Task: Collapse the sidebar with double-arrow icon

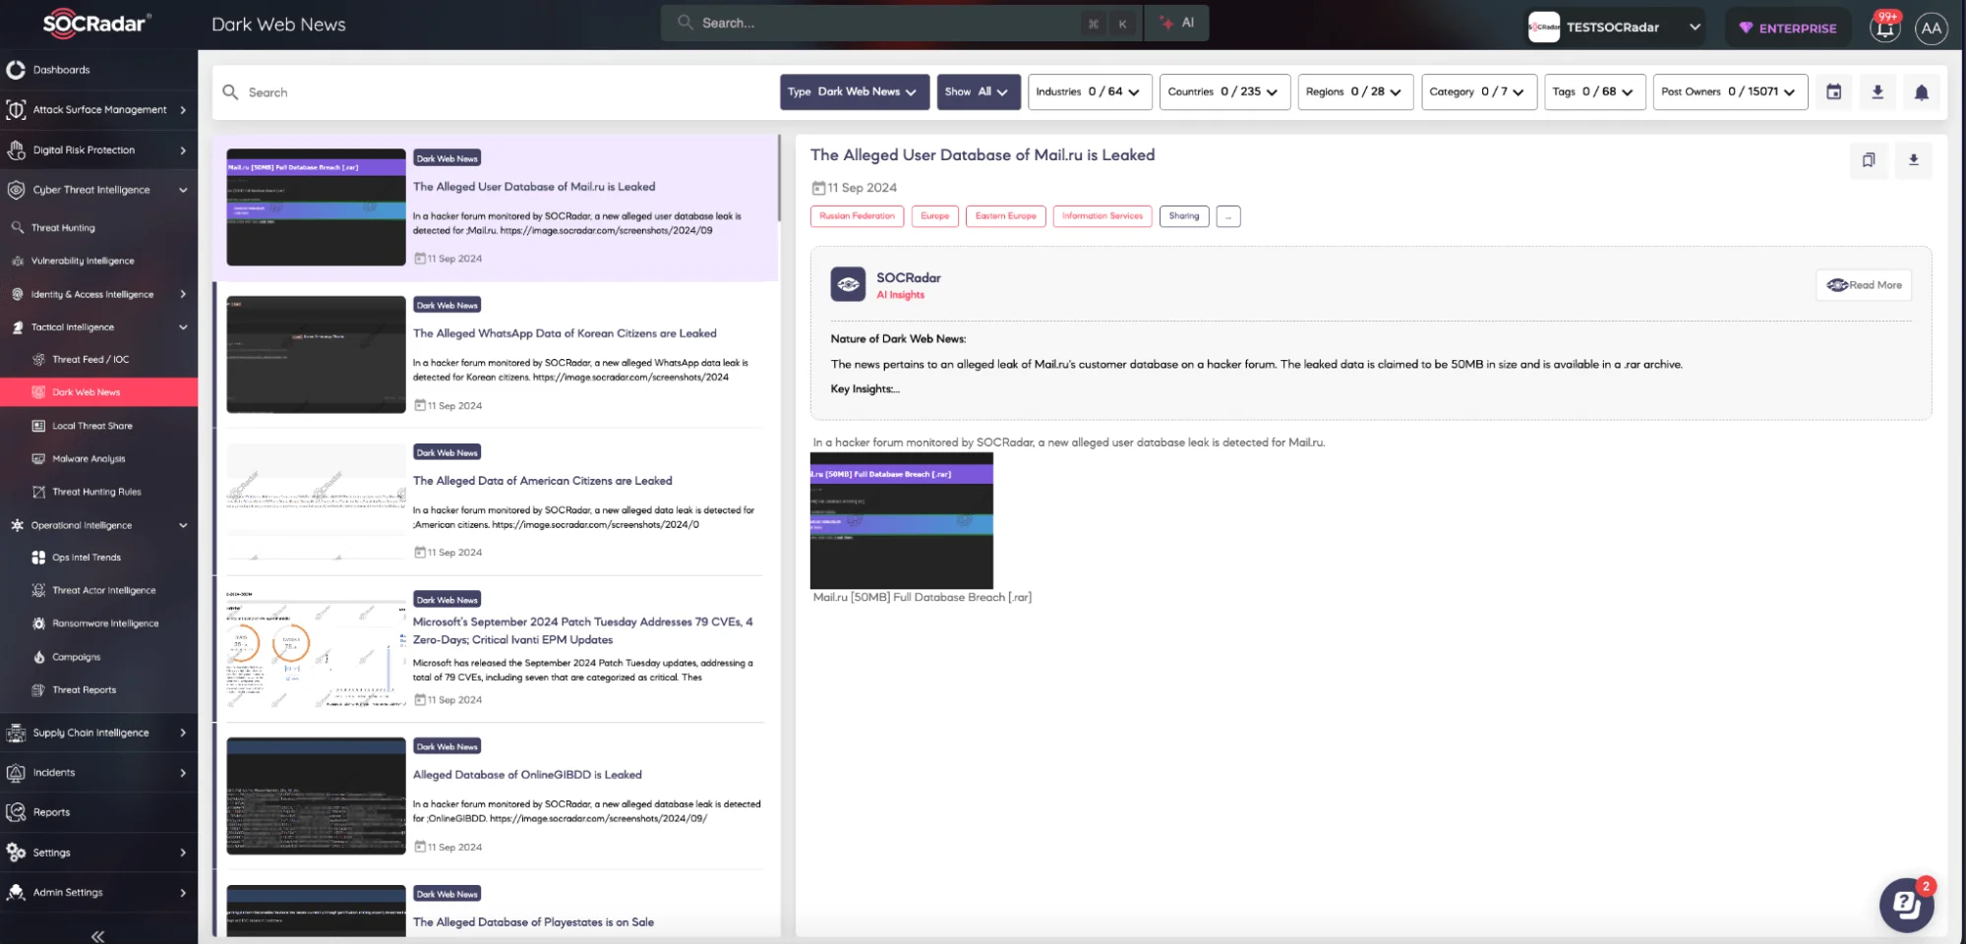Action: click(97, 936)
